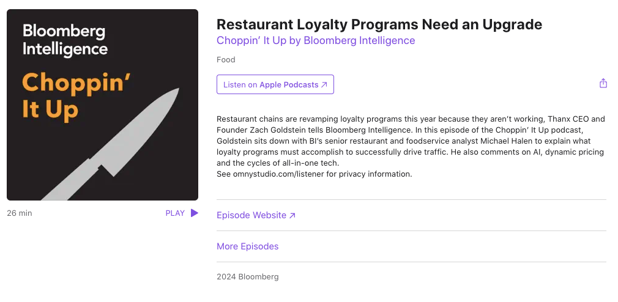The width and height of the screenshot is (618, 302).
Task: Click the episode title Restaurant Loyalty Programs heading
Action: click(x=379, y=24)
